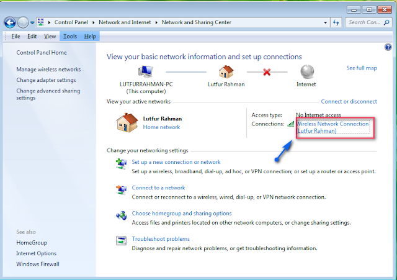This screenshot has height=280, width=397.
Task: Open address bar history dropdown
Action: (x=325, y=22)
